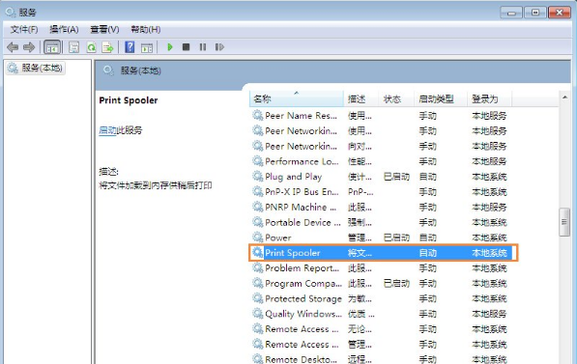Click the Refresh toolbar icon
Screen dimensions: 577x364
[91, 47]
